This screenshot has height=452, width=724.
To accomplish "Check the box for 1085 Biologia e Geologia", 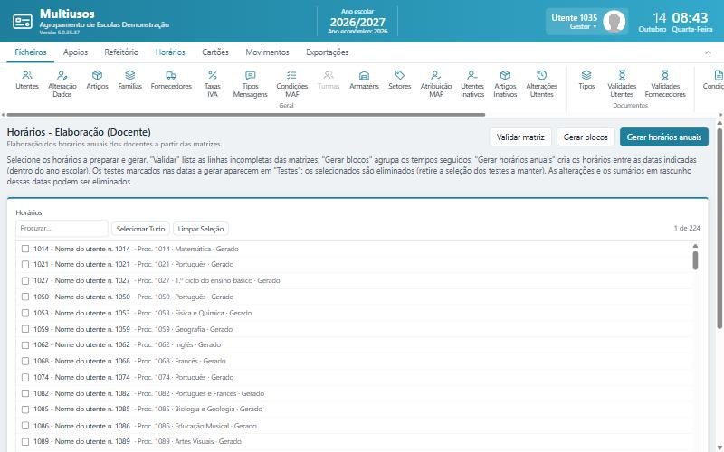I will pyautogui.click(x=25, y=410).
